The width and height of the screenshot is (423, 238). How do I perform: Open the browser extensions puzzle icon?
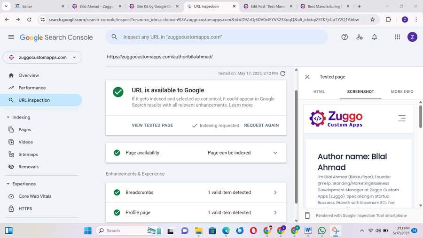pyautogui.click(x=388, y=19)
